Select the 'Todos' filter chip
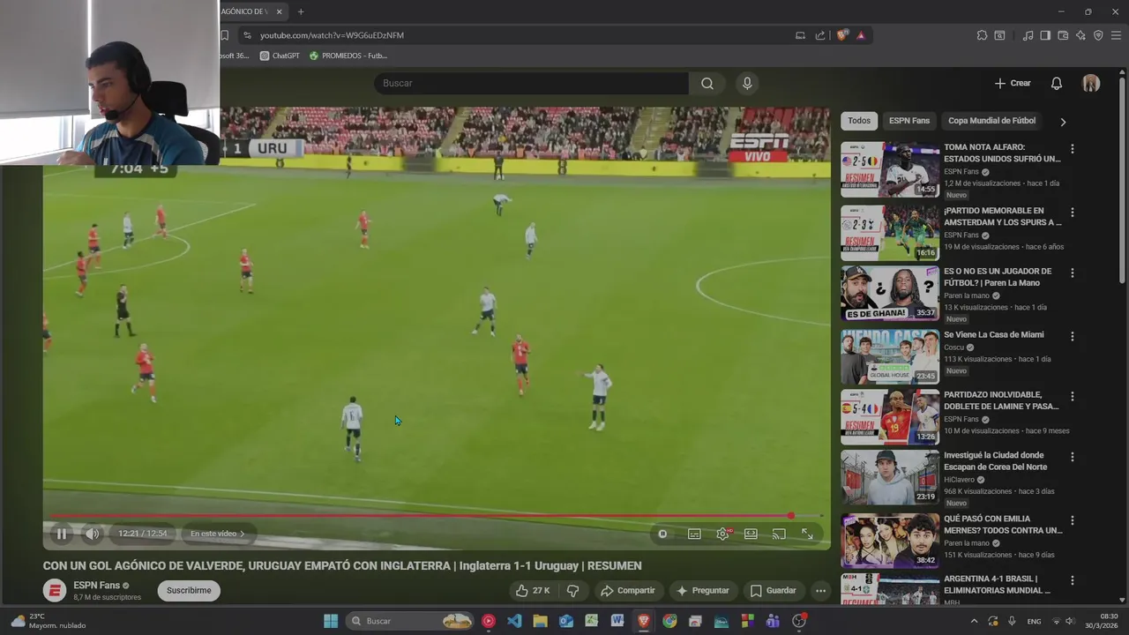Screen dimensions: 1129x635 click(x=859, y=121)
